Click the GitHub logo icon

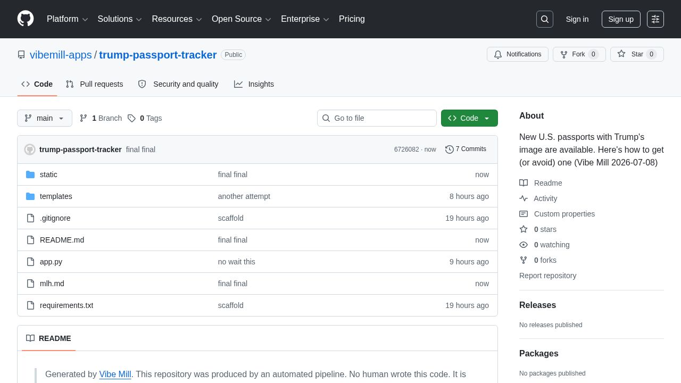[x=26, y=19]
